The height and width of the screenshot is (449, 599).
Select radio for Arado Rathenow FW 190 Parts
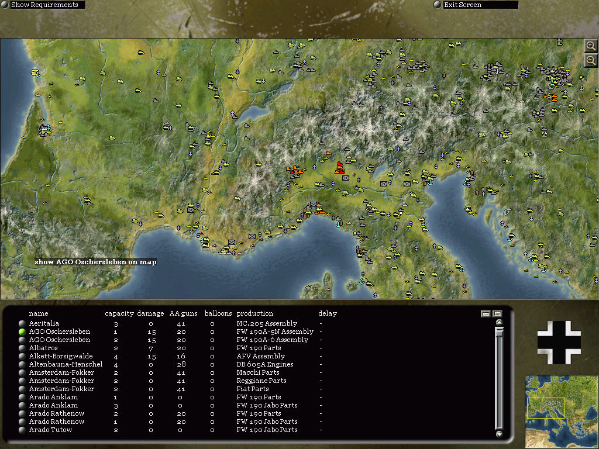click(22, 414)
